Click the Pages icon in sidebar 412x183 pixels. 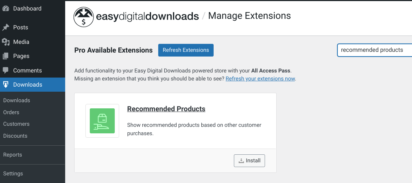pos(5,56)
